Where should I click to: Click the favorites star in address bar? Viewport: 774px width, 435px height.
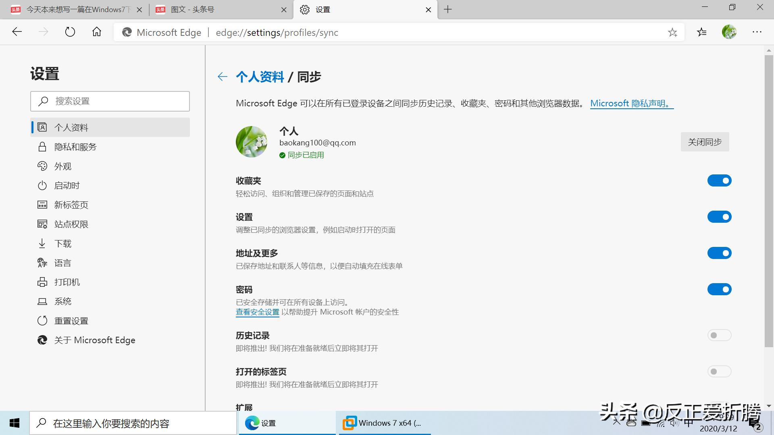coord(672,32)
